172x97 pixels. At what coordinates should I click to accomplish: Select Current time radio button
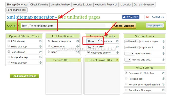49,46
